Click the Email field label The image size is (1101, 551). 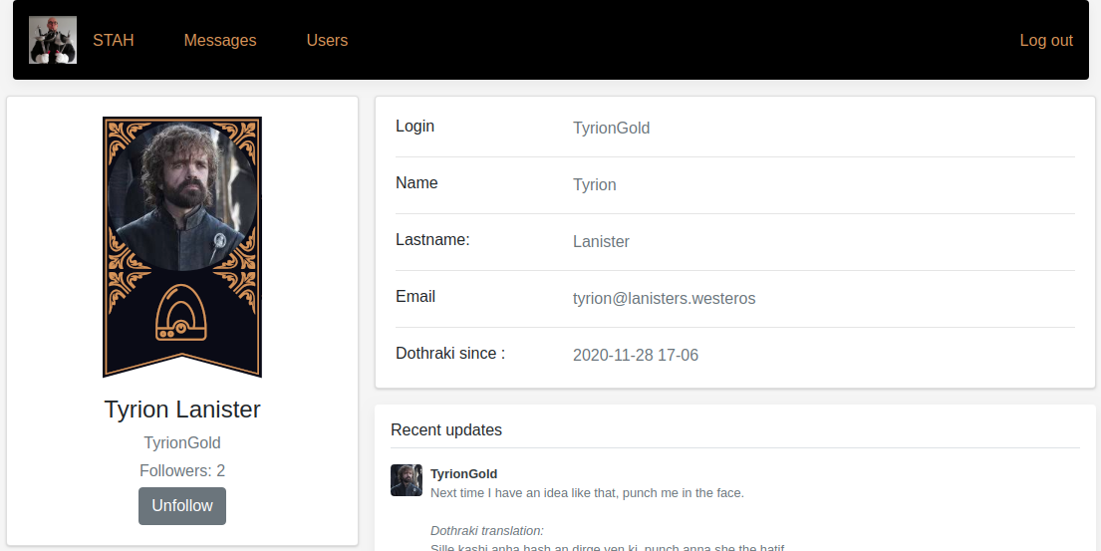point(414,296)
